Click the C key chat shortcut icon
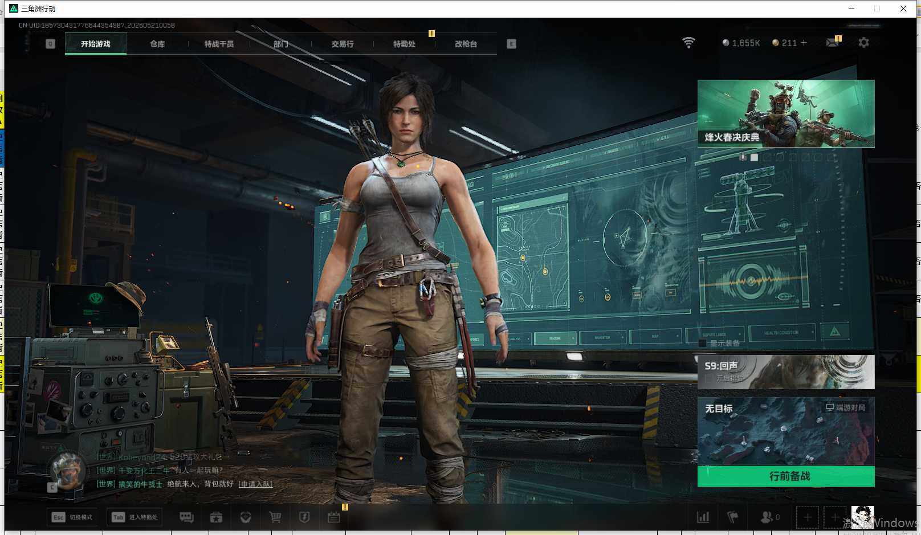Screen dimensions: 921x535 pos(52,487)
